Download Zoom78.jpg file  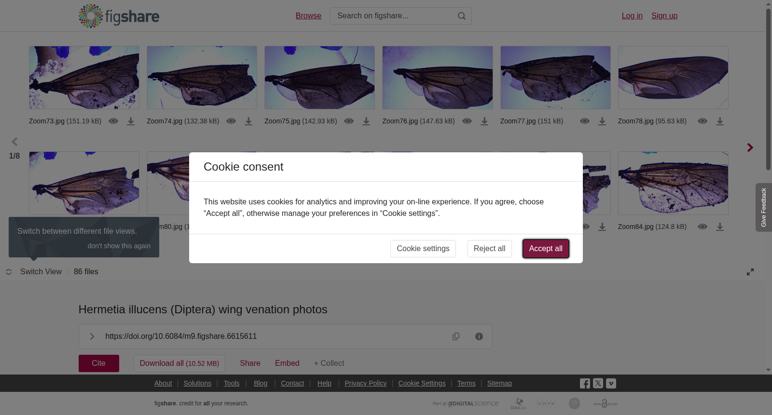(720, 121)
